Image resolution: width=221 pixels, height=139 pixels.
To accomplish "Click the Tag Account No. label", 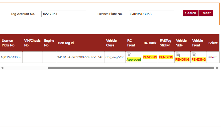I will coord(23,14).
